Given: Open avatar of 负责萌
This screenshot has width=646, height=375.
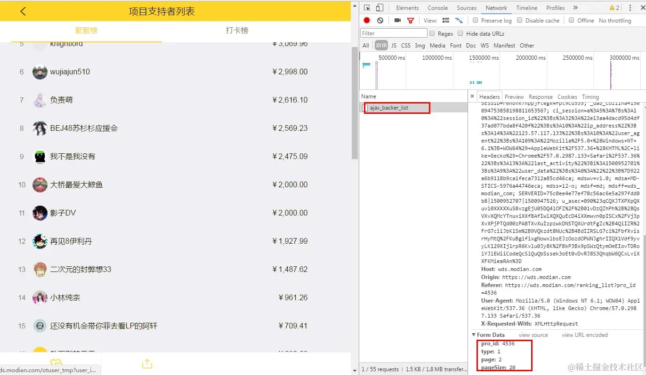Looking at the screenshot, I should point(40,100).
